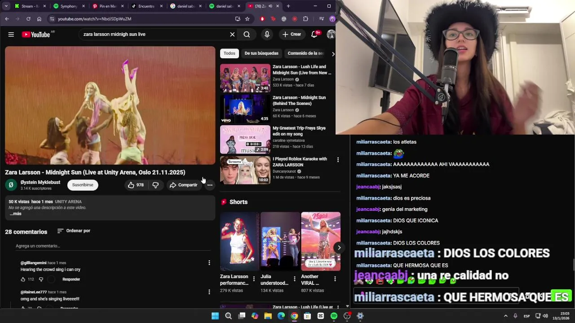Reply to @gilliangemini with Responder
The height and width of the screenshot is (323, 575).
point(71,279)
